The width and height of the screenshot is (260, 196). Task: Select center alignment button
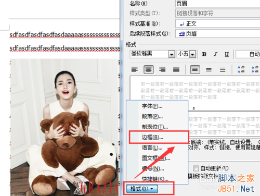(x=149, y=69)
